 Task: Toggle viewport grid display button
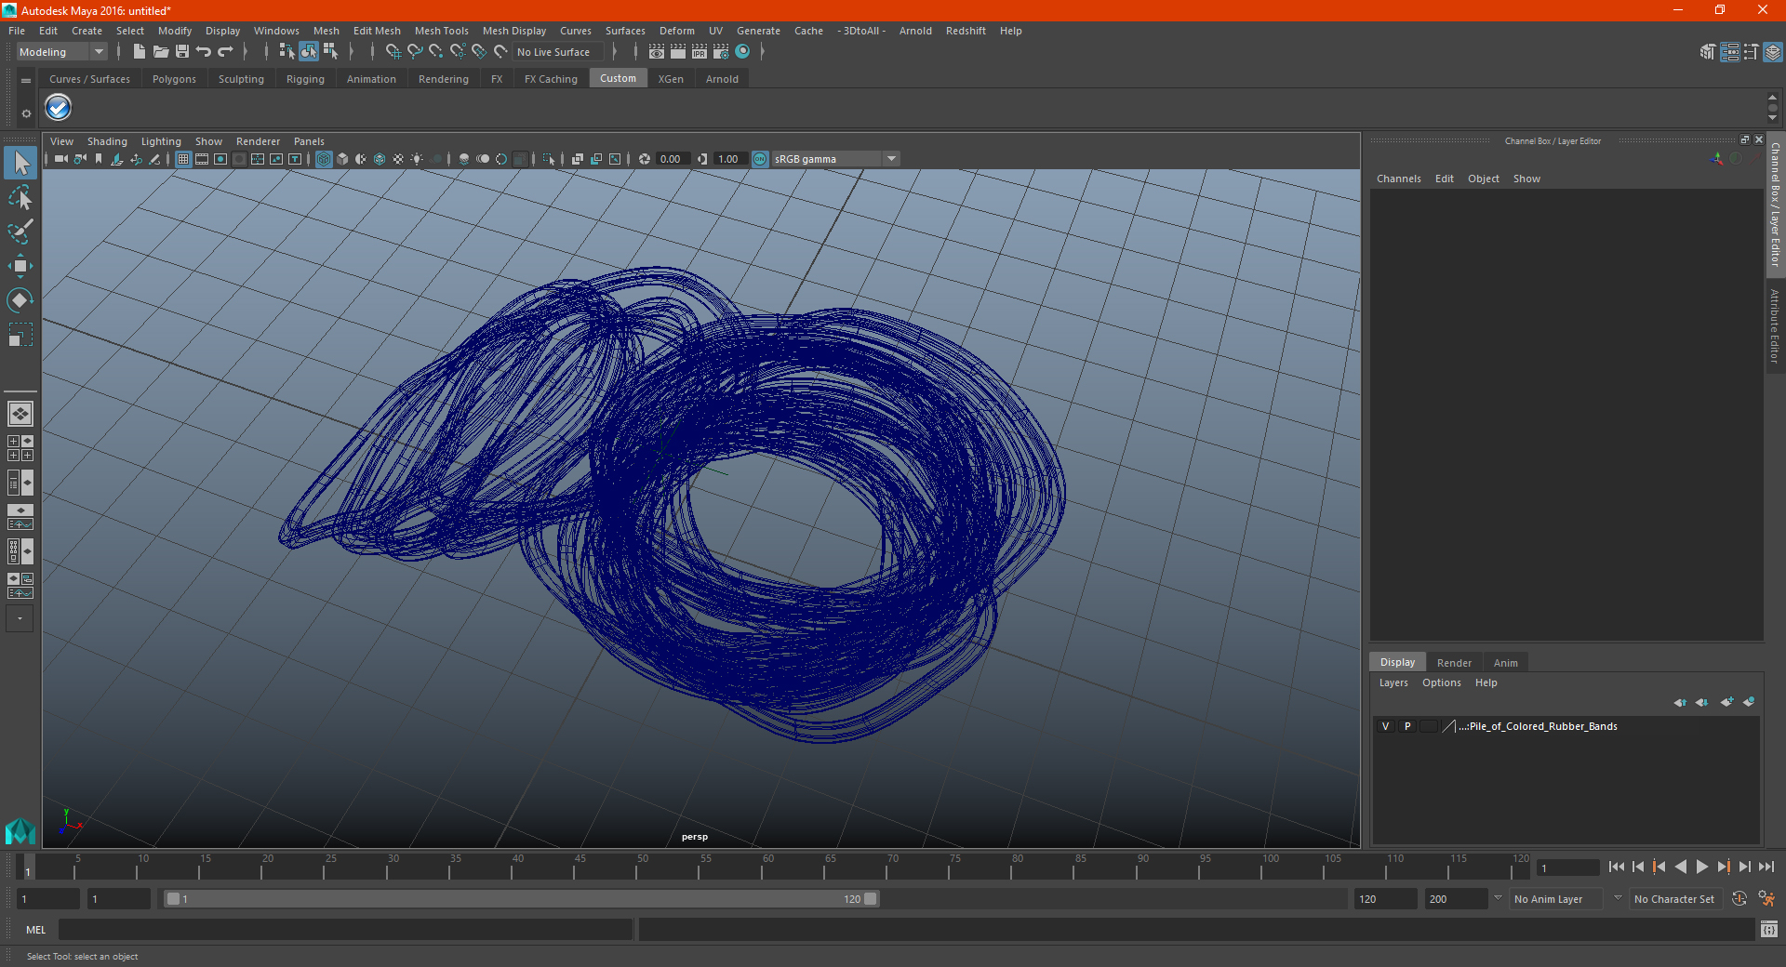pyautogui.click(x=183, y=159)
